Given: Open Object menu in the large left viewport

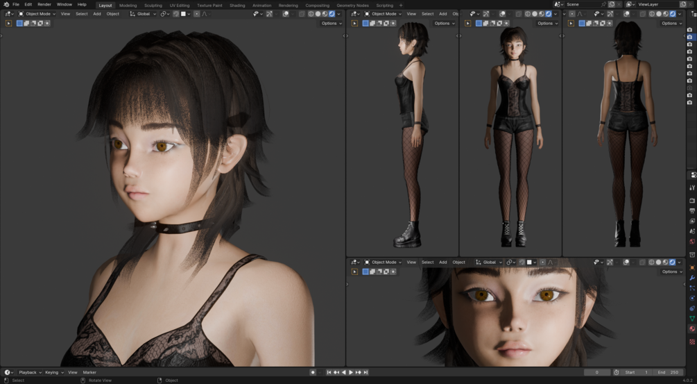Looking at the screenshot, I should [x=112, y=14].
